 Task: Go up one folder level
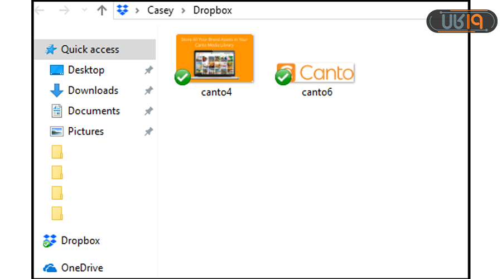102,10
